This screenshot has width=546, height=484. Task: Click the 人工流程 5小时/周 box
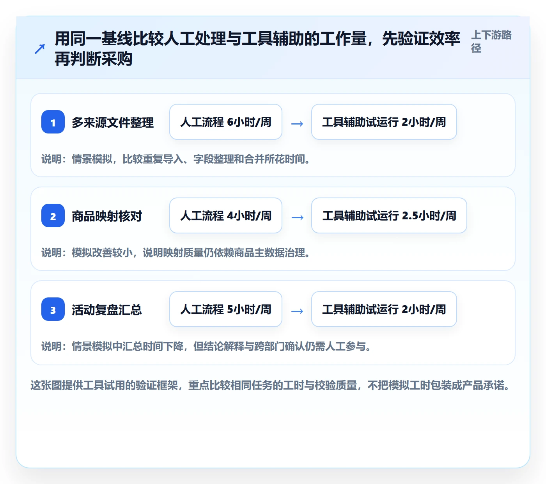(x=226, y=309)
